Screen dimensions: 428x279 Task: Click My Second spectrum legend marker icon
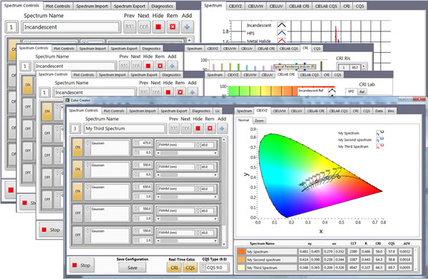tap(380, 139)
